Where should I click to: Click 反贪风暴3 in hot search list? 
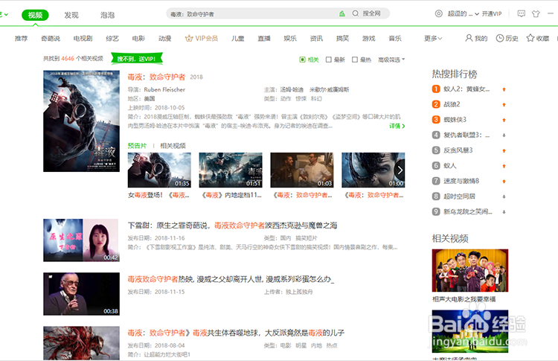pos(458,150)
